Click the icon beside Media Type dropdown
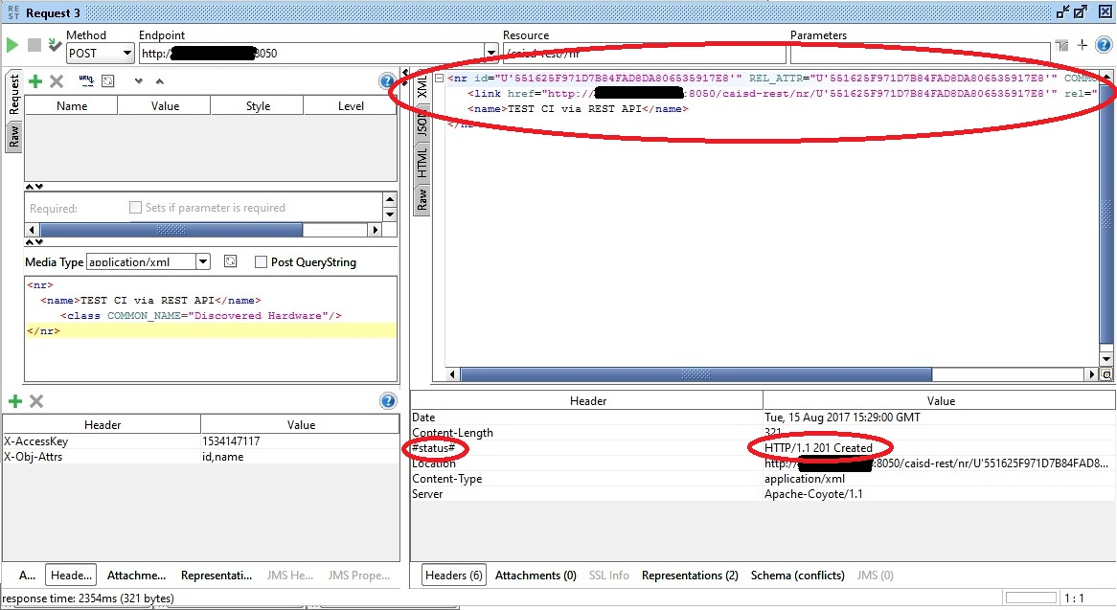 click(230, 261)
